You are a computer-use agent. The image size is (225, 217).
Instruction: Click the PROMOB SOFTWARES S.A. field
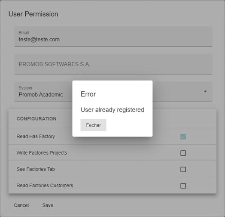113,64
